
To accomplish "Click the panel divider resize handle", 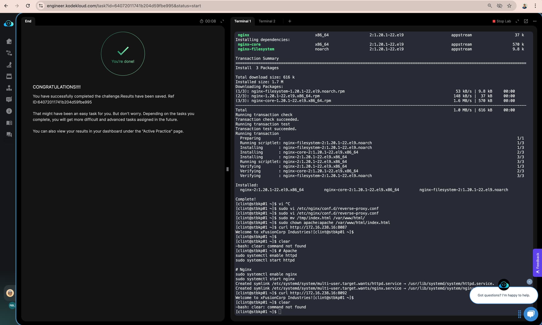I will 228,169.
